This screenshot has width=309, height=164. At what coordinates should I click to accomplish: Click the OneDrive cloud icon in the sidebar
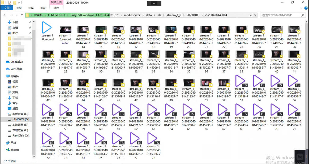click(8, 62)
